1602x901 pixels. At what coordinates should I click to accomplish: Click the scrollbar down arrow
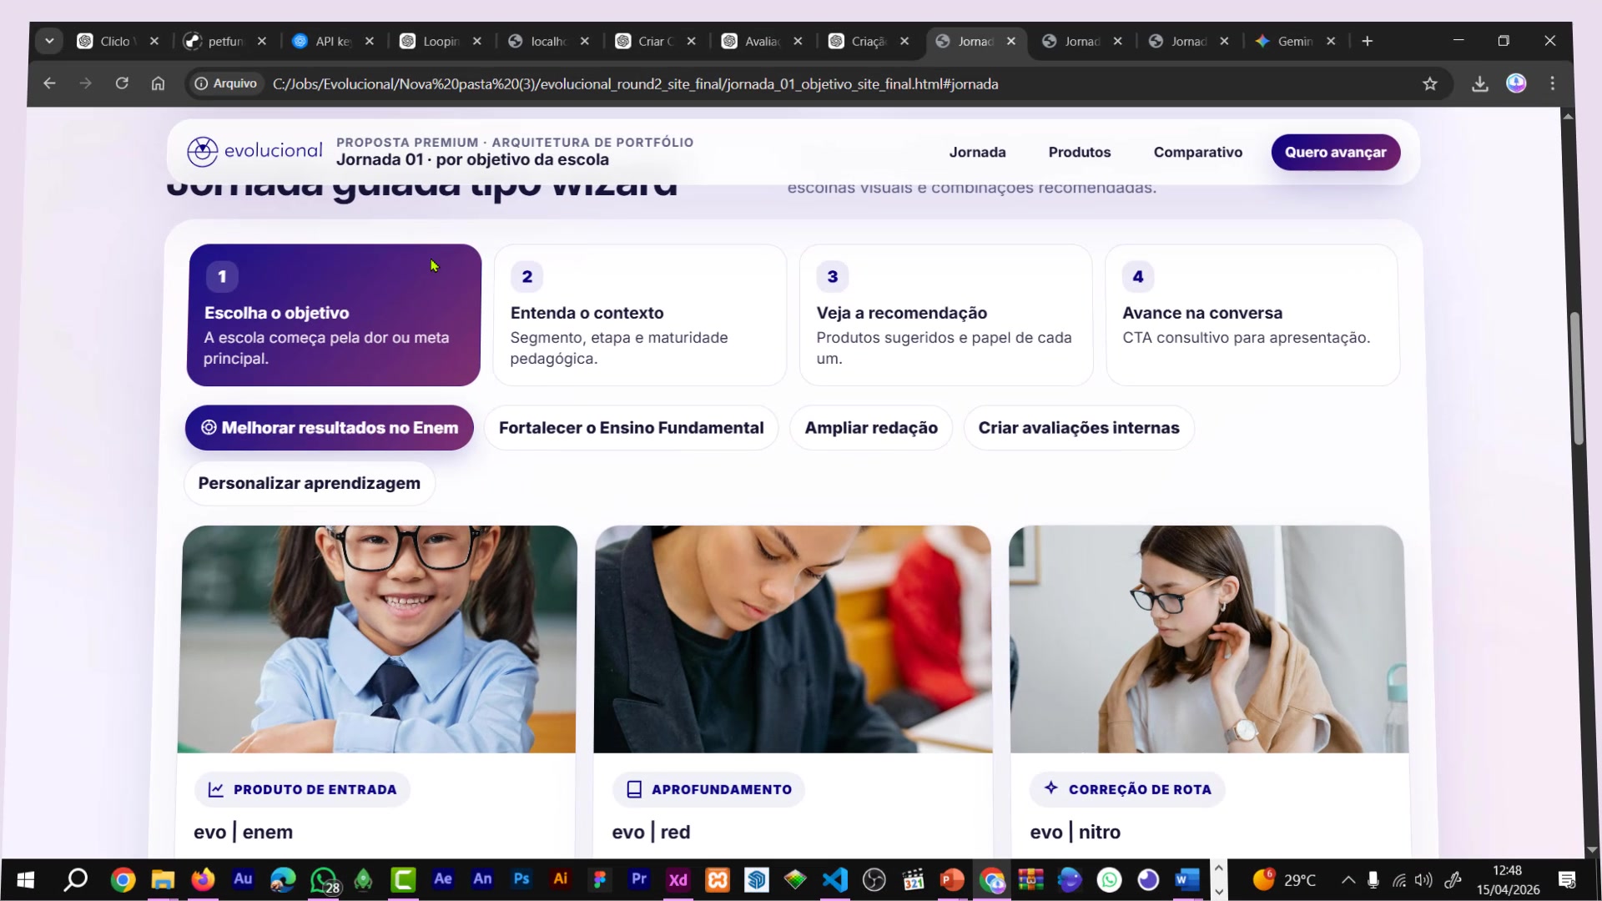pyautogui.click(x=1591, y=849)
